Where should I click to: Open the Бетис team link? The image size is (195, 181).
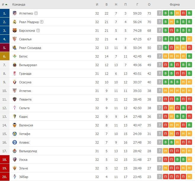tap(23, 56)
